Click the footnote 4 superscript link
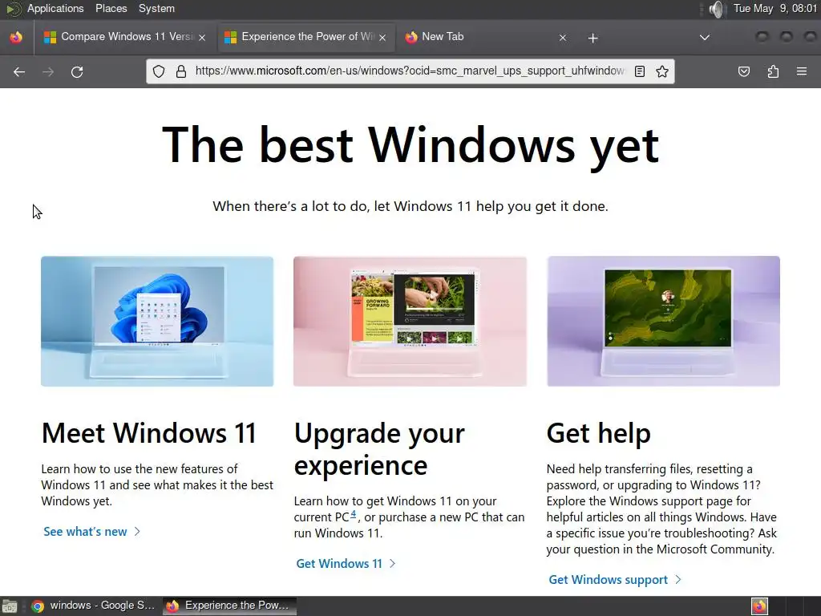This screenshot has height=616, width=821. [x=354, y=514]
